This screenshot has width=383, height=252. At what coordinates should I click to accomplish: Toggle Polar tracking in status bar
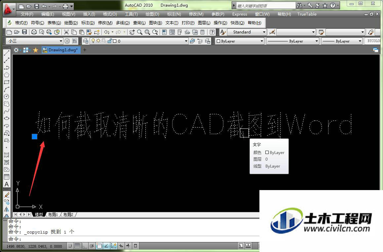point(92,246)
